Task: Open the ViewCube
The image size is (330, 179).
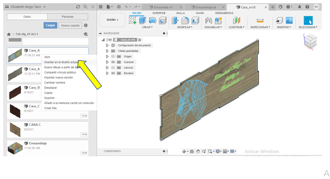Action: click(310, 41)
